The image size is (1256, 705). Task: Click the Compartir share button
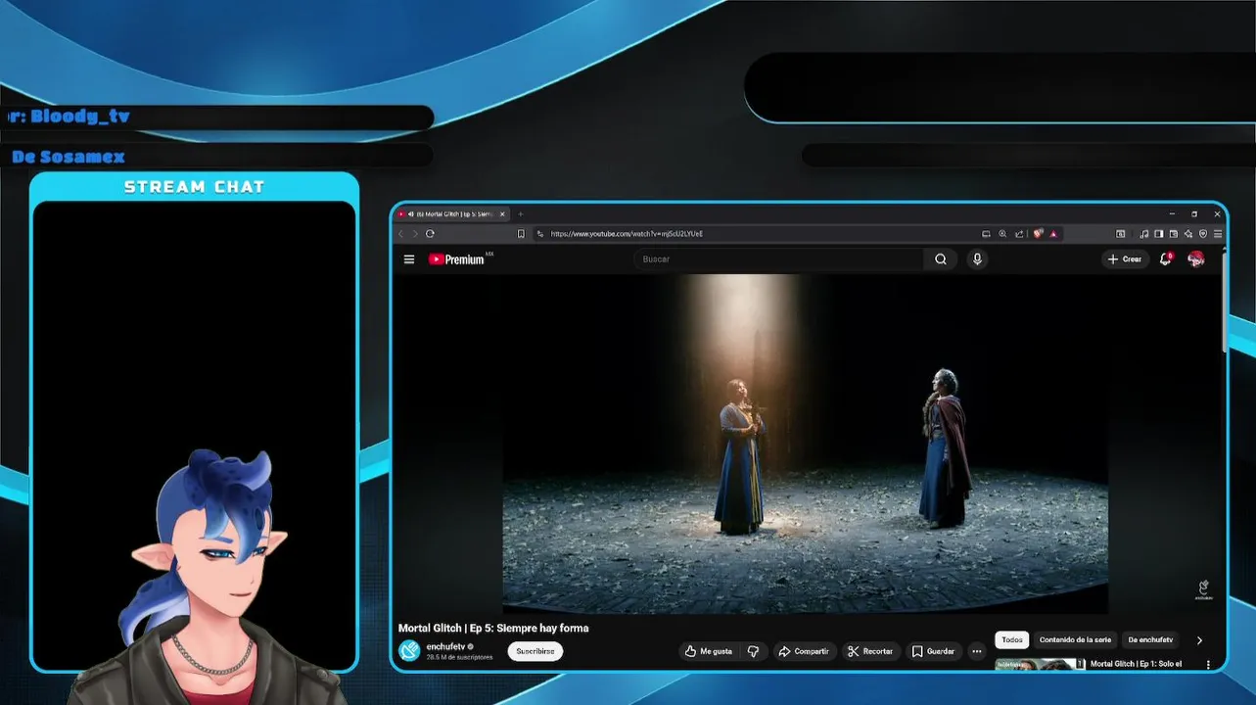coord(803,651)
